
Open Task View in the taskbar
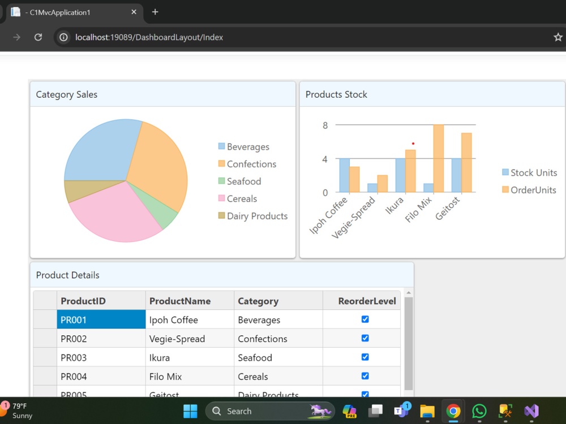coord(375,411)
